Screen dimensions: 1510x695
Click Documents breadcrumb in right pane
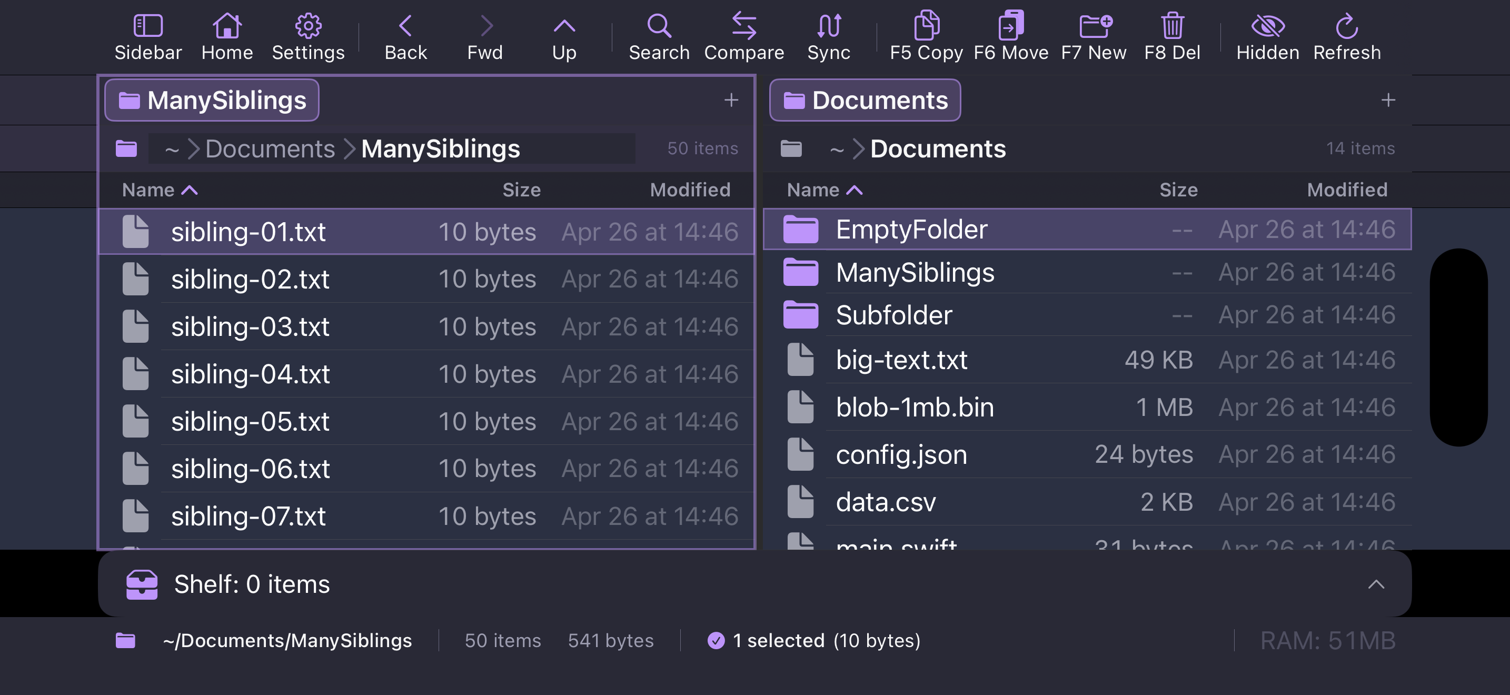tap(937, 149)
